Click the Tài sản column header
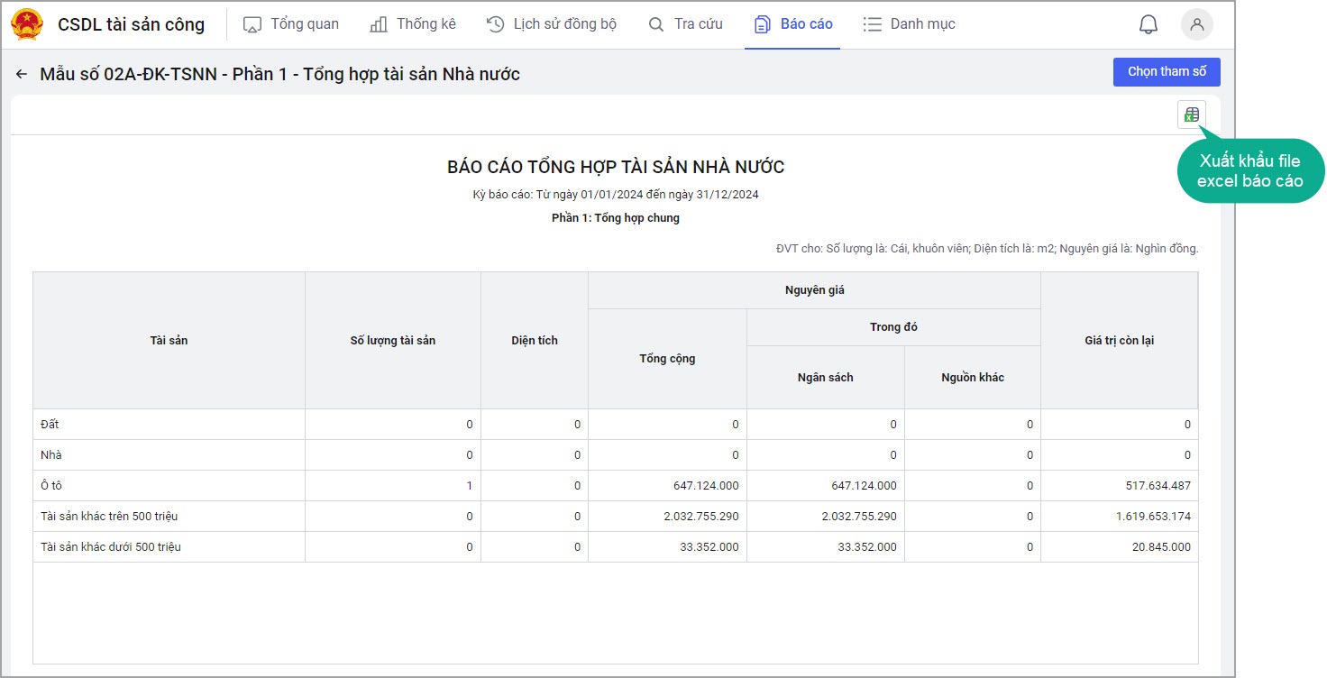Viewport: 1327px width, 678px height. click(169, 341)
